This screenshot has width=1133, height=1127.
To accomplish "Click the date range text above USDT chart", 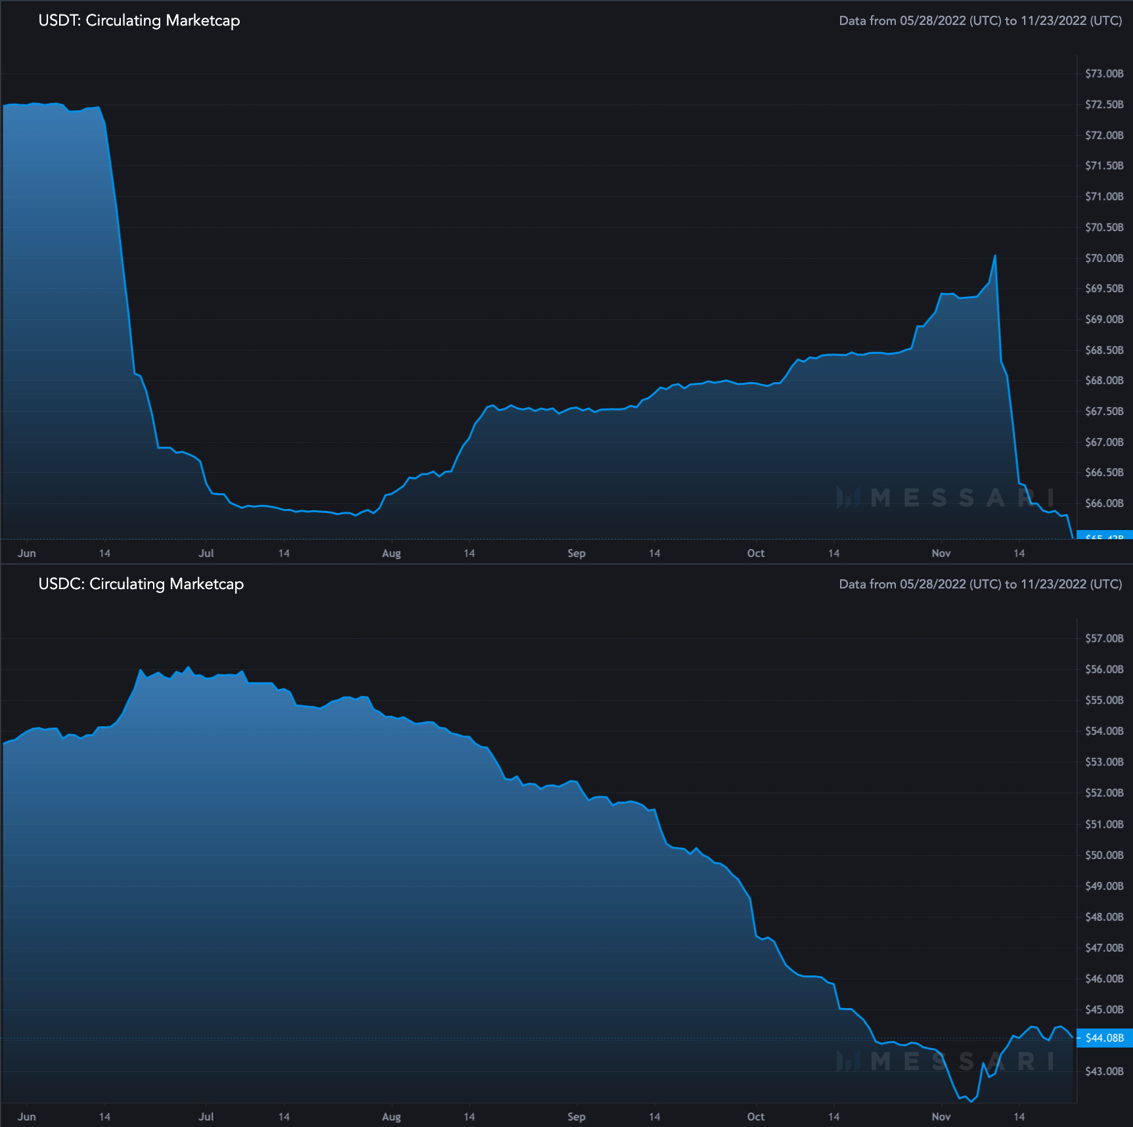I will pos(980,20).
